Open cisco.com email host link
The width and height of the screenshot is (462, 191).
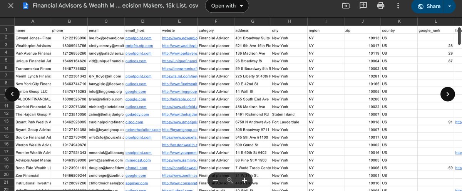(134, 122)
